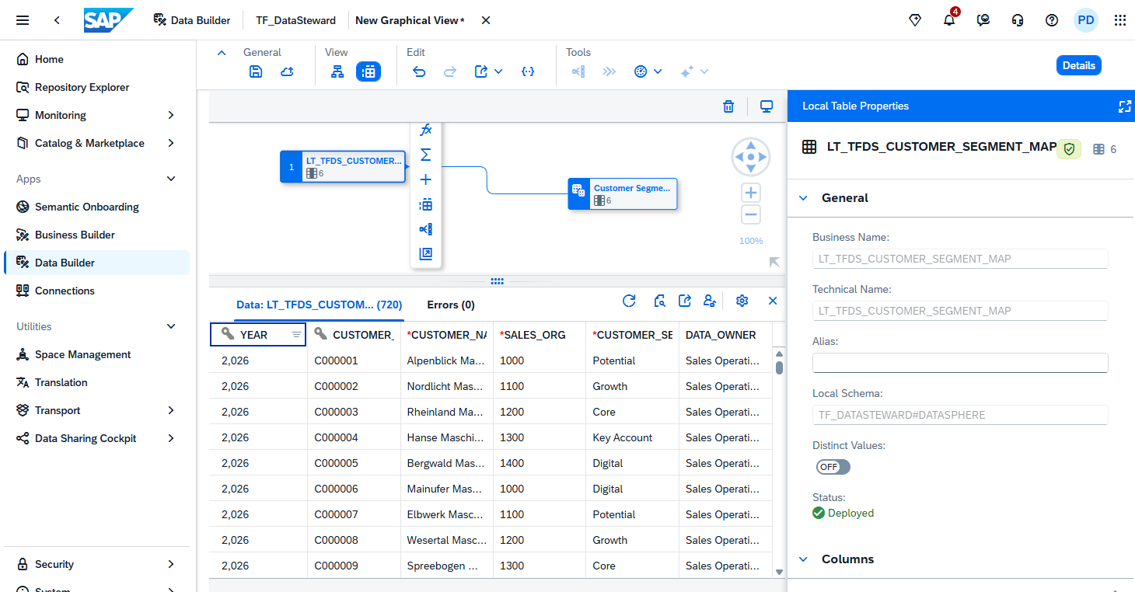1135x592 pixels.
Task: Click the triple-chevron tool icon
Action: [609, 71]
